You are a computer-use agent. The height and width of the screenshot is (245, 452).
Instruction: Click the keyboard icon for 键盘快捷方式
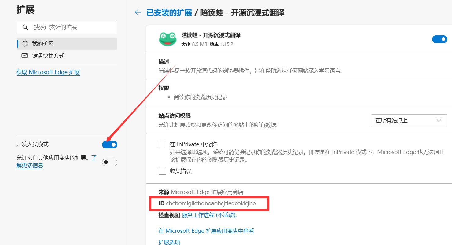tap(25, 56)
